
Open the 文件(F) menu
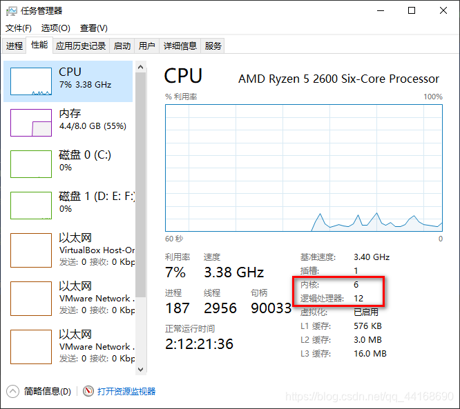click(19, 28)
